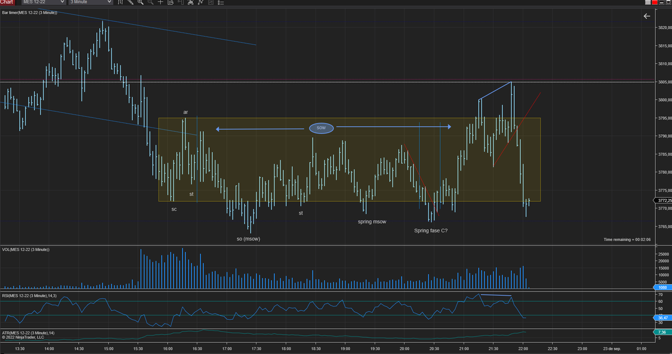This screenshot has width=672, height=354.
Task: Click the zoom out magnifier icon
Action: 150,2
